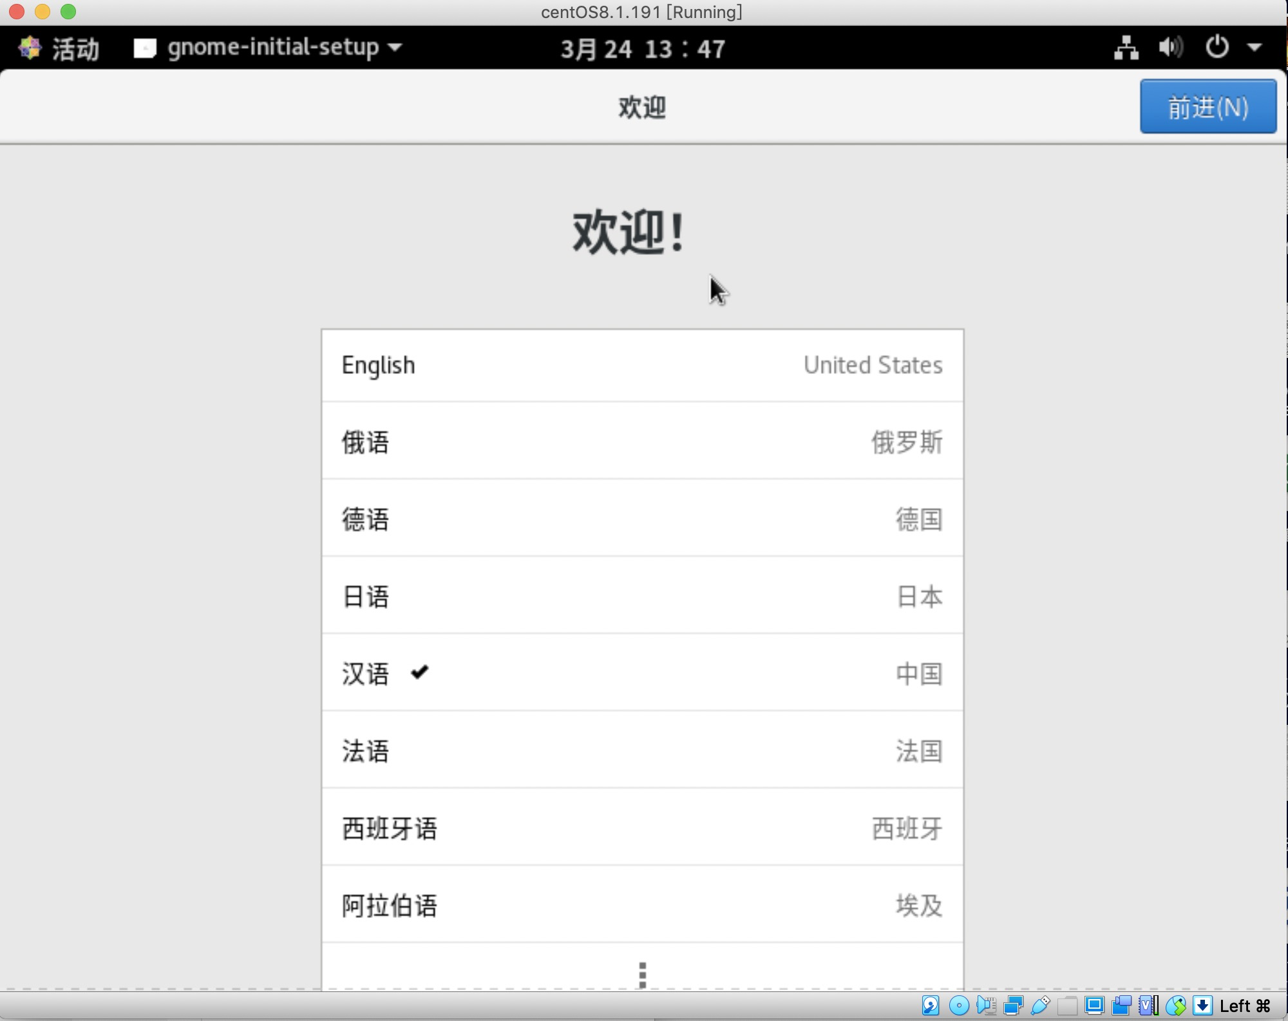1288x1021 pixels.
Task: Click the date and time in top bar
Action: point(642,48)
